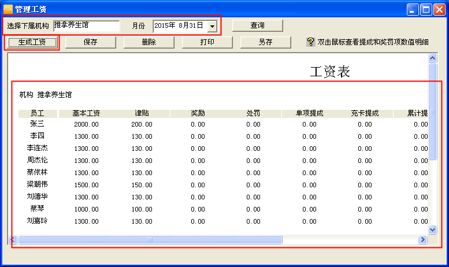Click the vertical scrollbar thumb
The image size is (449, 267).
(x=432, y=112)
